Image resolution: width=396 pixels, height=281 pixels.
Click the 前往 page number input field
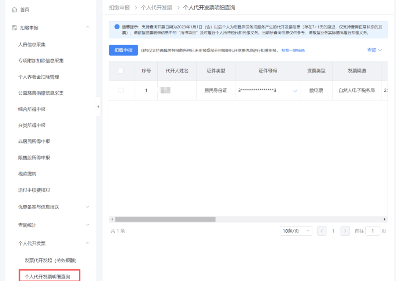click(x=373, y=231)
